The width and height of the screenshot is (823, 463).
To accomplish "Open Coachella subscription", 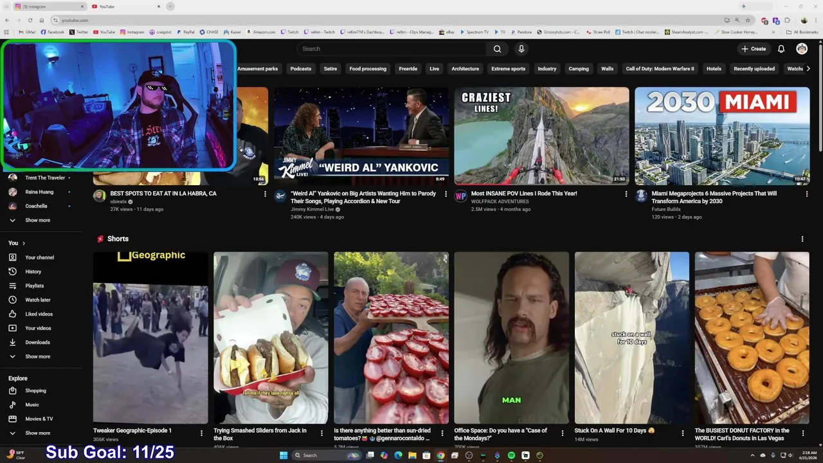I will coord(36,206).
